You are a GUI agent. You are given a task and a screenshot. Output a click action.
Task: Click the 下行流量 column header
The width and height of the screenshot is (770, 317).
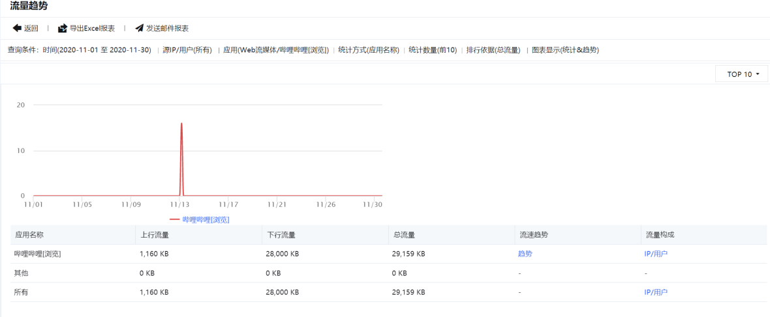(x=281, y=234)
